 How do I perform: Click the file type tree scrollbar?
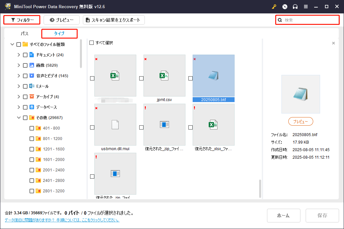click(81, 54)
